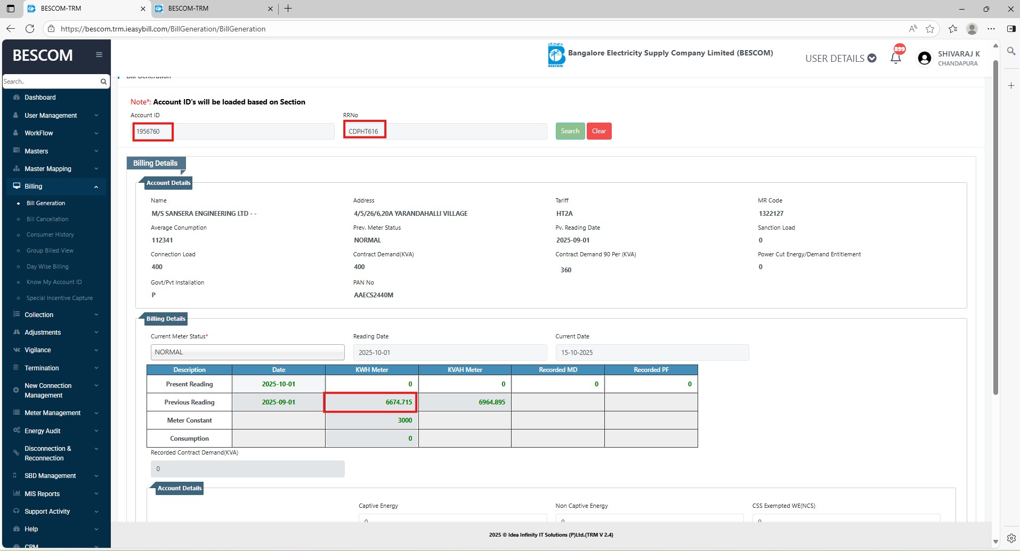Viewport: 1020px width, 551px height.
Task: Open user profile avatar icon
Action: [x=925, y=58]
